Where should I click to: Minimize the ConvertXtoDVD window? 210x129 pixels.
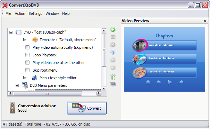coord(191,5)
